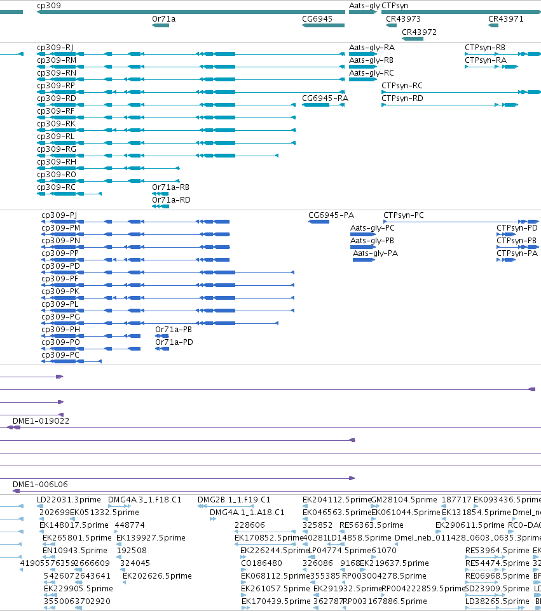The width and height of the screenshot is (541, 611).
Task: Select the Aats-gly gene label
Action: click(x=364, y=6)
